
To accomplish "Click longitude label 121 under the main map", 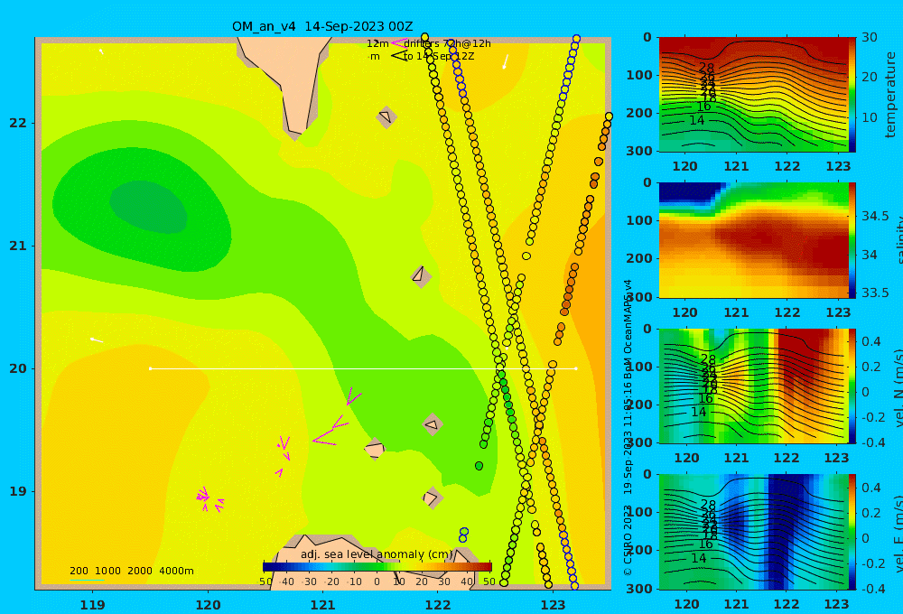I will pyautogui.click(x=322, y=605).
